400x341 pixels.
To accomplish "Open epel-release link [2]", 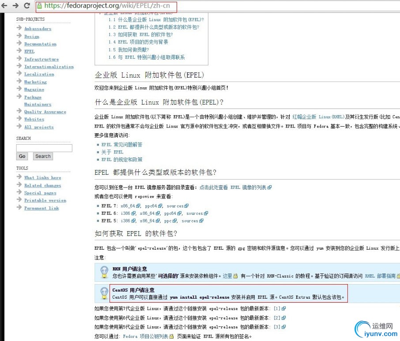I will [279, 318].
